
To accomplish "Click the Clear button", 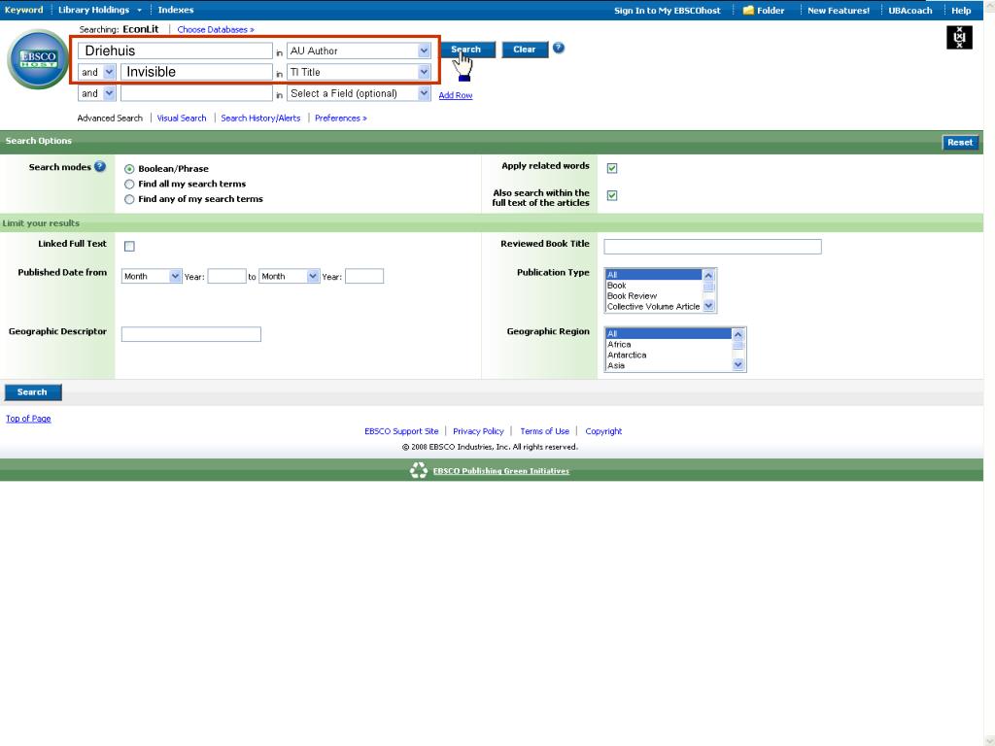I will (524, 50).
